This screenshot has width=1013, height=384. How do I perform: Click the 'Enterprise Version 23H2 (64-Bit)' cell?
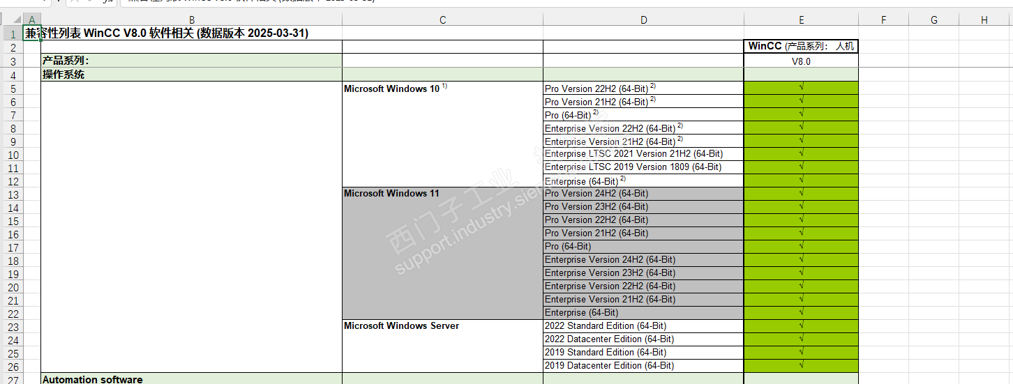pyautogui.click(x=643, y=273)
